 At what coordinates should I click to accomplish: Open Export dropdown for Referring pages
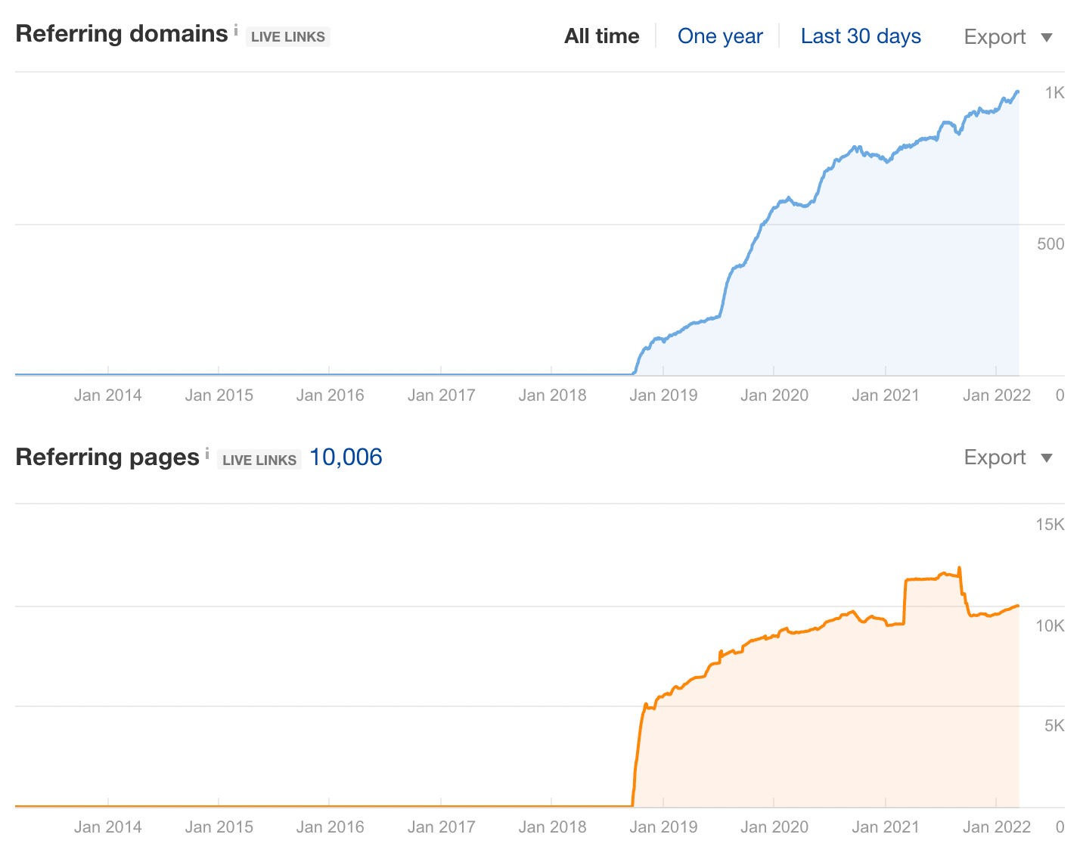coord(1008,457)
